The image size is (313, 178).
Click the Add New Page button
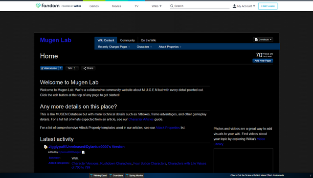click(263, 61)
